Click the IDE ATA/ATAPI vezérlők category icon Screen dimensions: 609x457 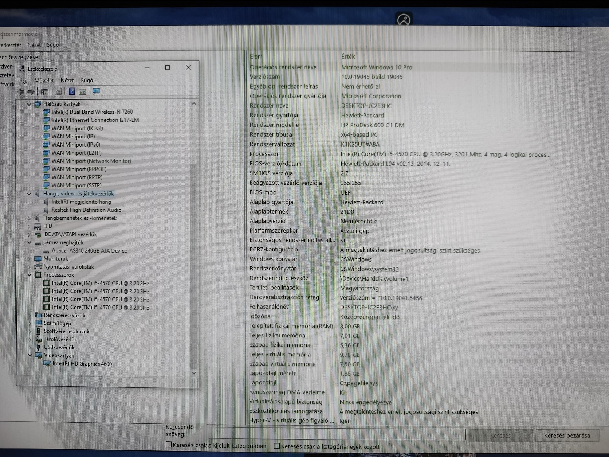tap(38, 234)
